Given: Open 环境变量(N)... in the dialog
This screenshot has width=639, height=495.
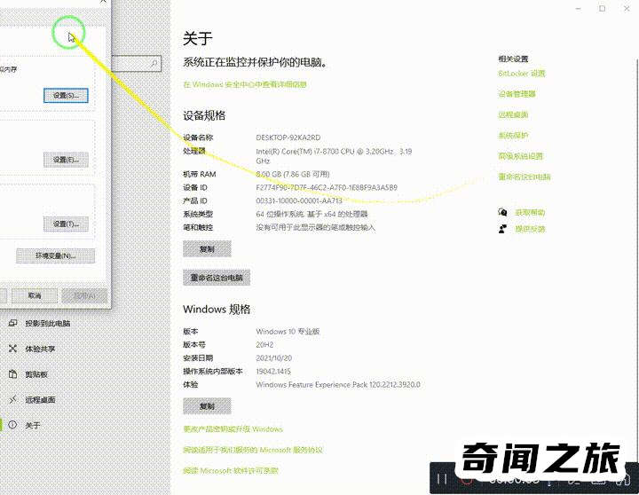Looking at the screenshot, I should click(x=55, y=255).
